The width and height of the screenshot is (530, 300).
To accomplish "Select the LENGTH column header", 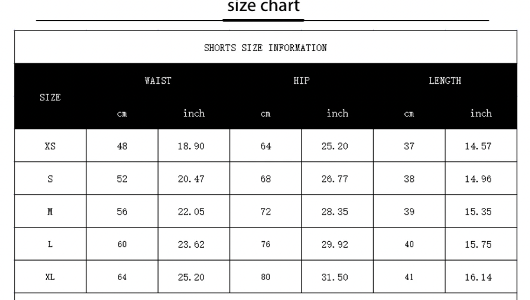I will point(445,80).
